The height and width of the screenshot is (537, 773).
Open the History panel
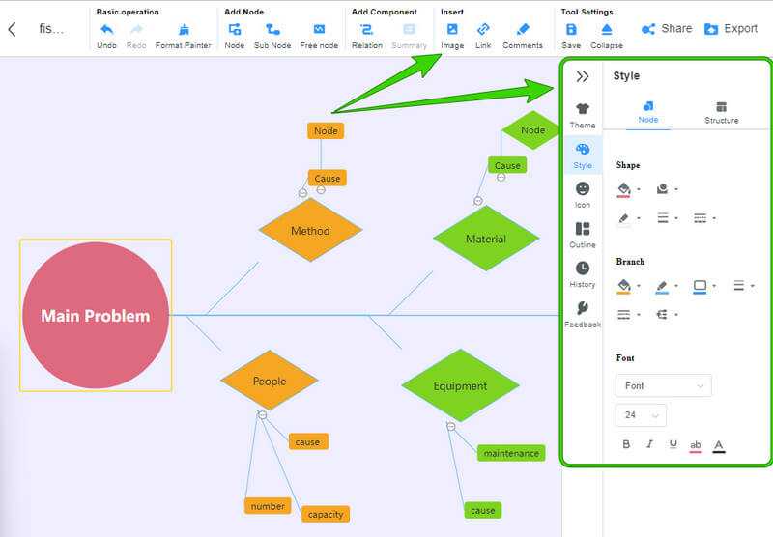pyautogui.click(x=583, y=274)
